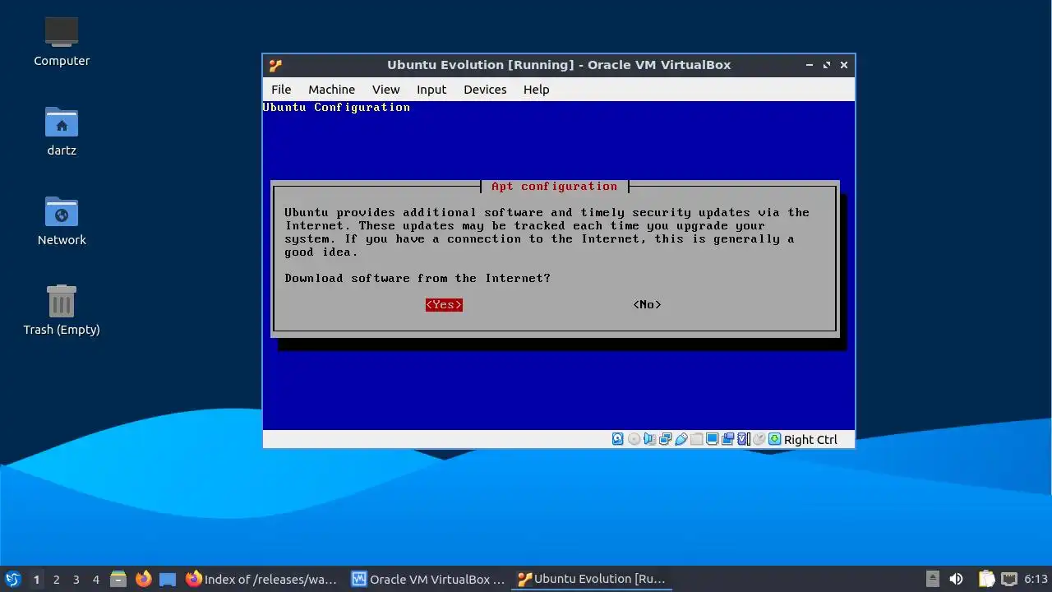
Task: Select <Yes> in Apt configuration dialog
Action: coord(444,305)
